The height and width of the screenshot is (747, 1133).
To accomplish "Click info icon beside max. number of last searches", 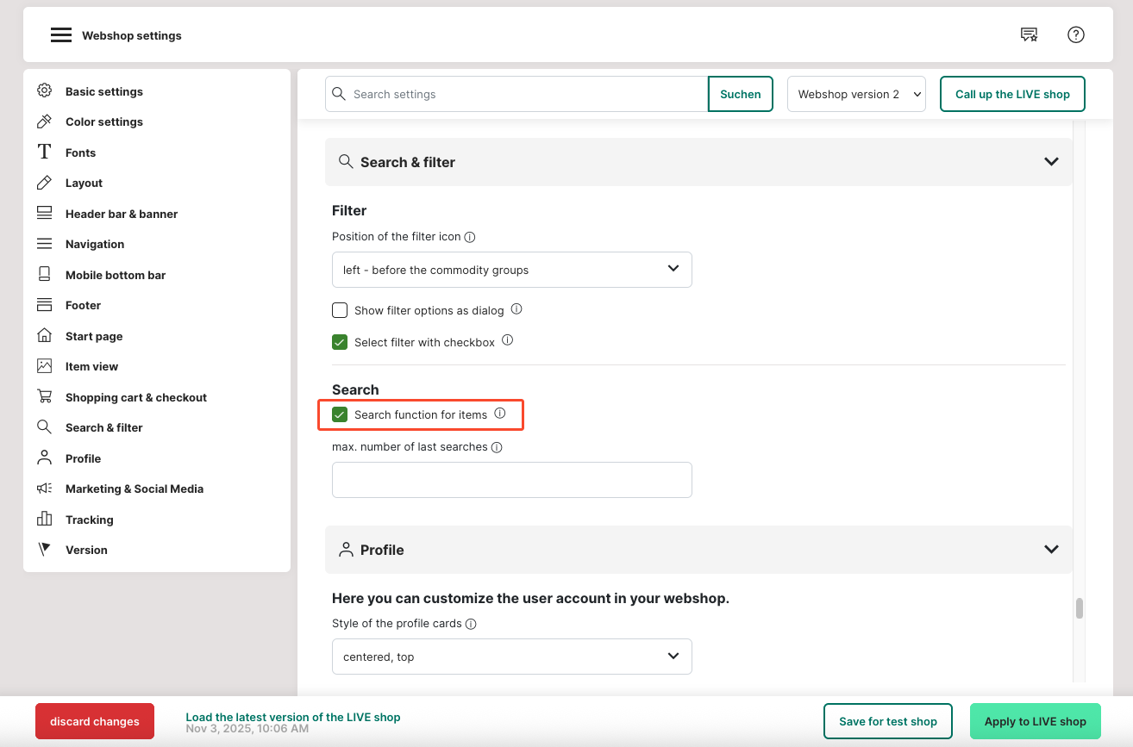I will [x=497, y=447].
